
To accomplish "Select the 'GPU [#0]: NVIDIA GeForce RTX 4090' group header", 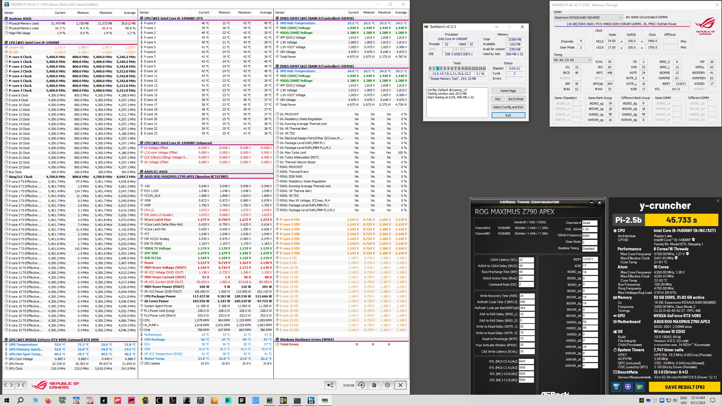I will [x=70, y=340].
